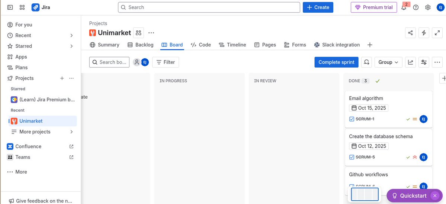Select the Board tab
The width and height of the screenshot is (446, 204).
pyautogui.click(x=172, y=45)
